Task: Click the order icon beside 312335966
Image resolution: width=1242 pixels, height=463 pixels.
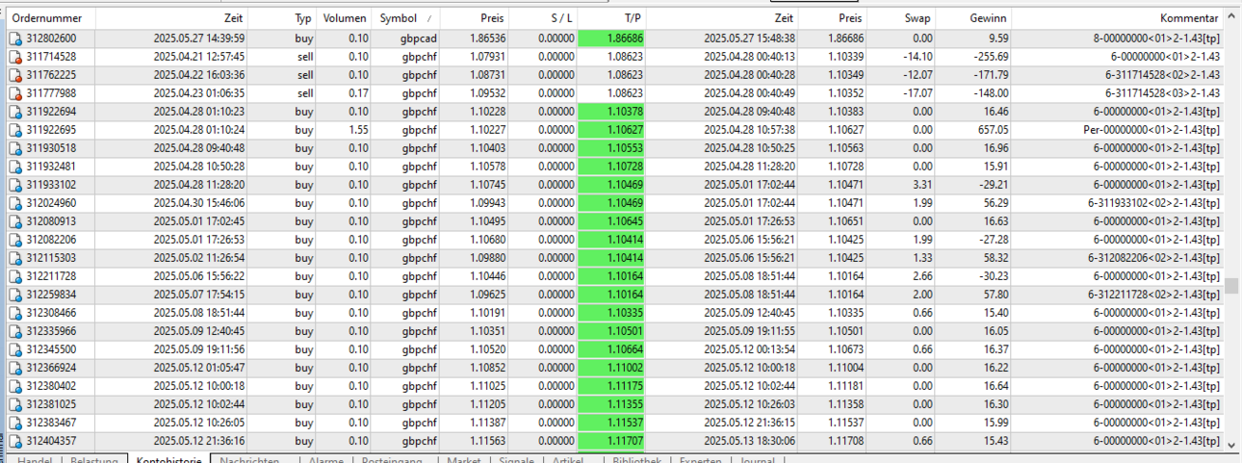Action: [x=15, y=332]
